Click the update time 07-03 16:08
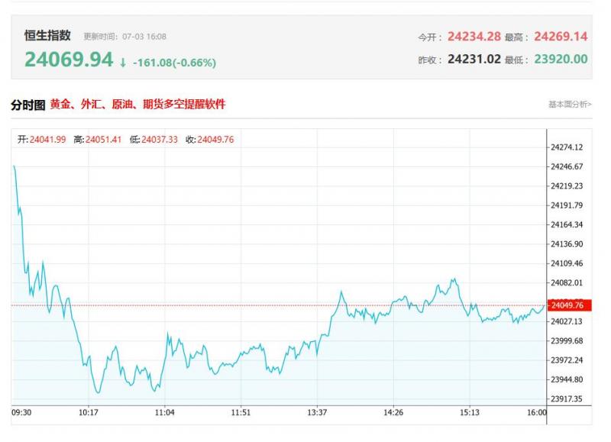The height and width of the screenshot is (442, 611). pos(144,37)
